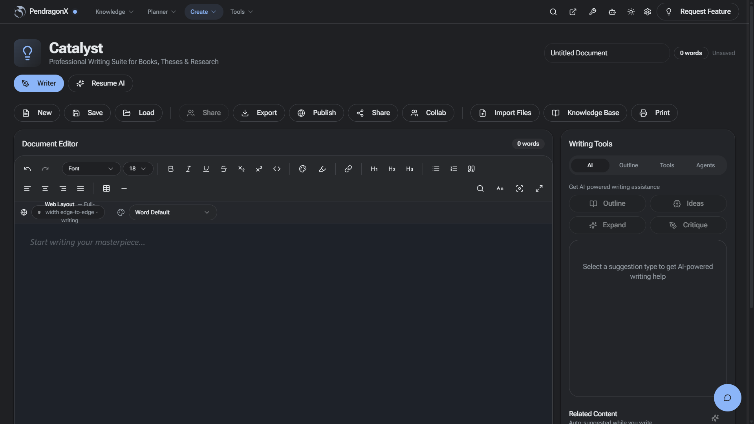Switch to the Outline tab
Screen dimensions: 754x424
point(628,165)
